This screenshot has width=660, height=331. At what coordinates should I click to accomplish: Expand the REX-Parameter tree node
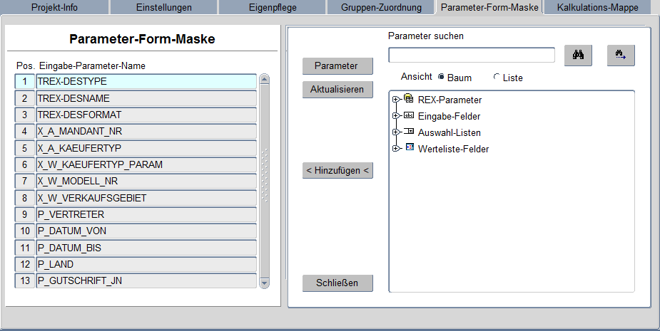(396, 100)
